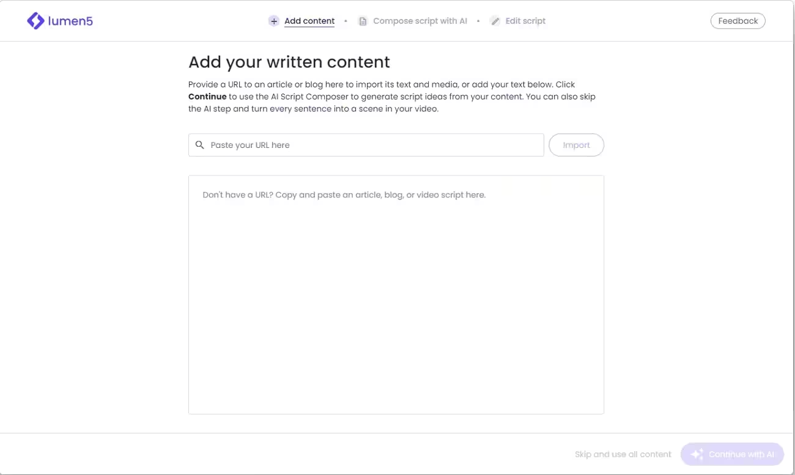This screenshot has height=475, width=795.
Task: Click the document icon for Compose script
Action: click(363, 21)
